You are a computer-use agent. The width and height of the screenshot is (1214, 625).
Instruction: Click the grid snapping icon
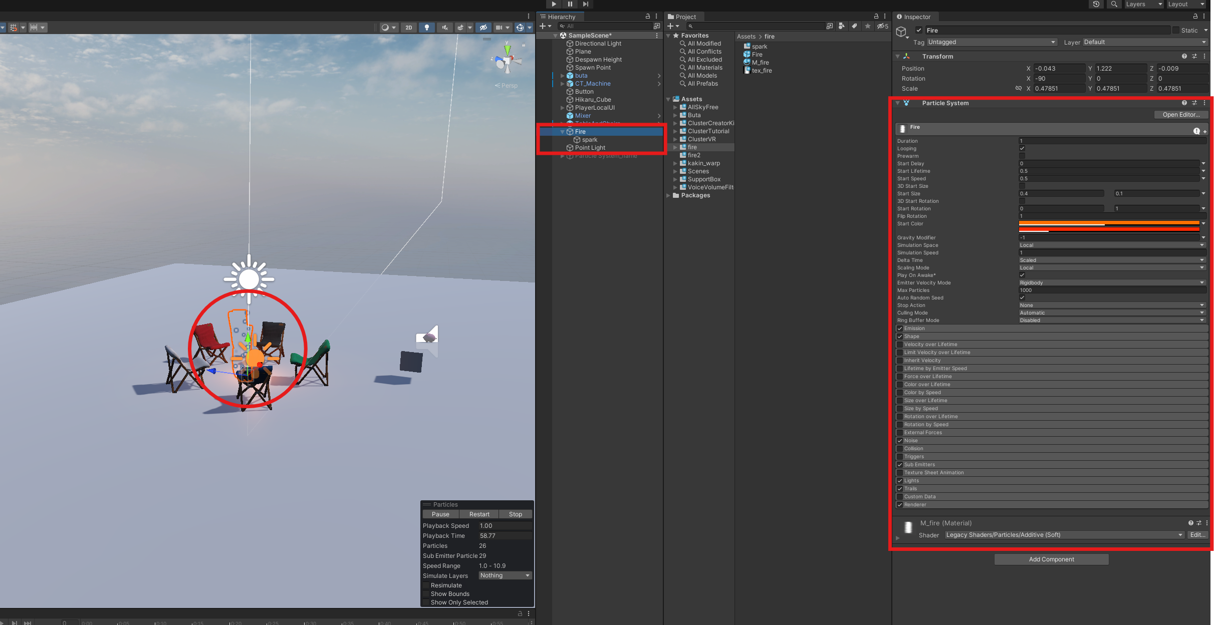pos(14,28)
